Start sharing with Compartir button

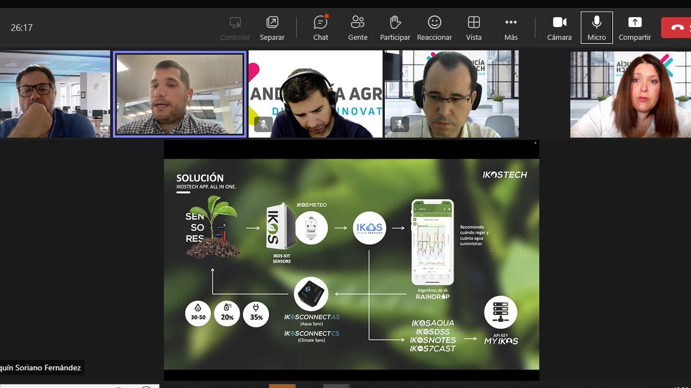tap(635, 28)
